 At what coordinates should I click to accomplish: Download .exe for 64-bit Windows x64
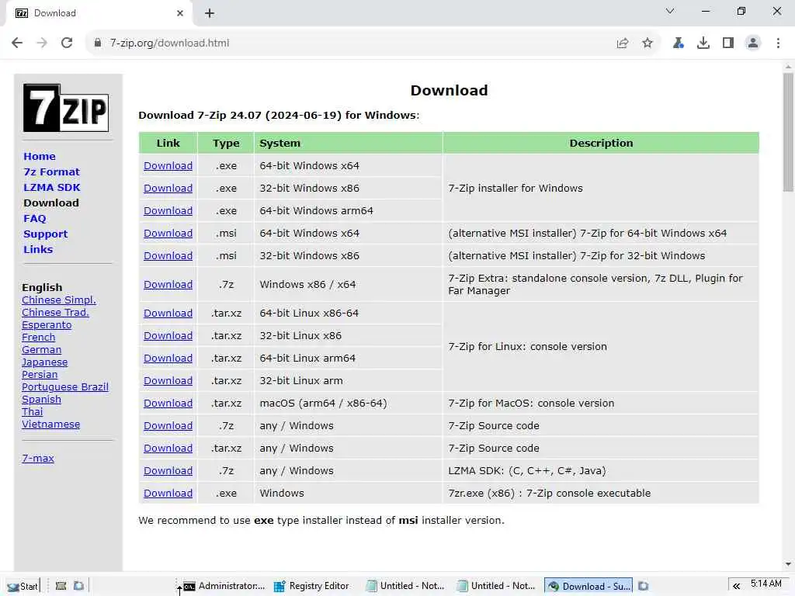168,166
